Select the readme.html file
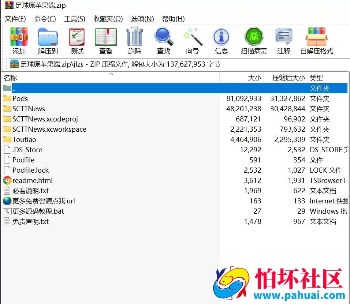350x304 pixels. (33, 180)
